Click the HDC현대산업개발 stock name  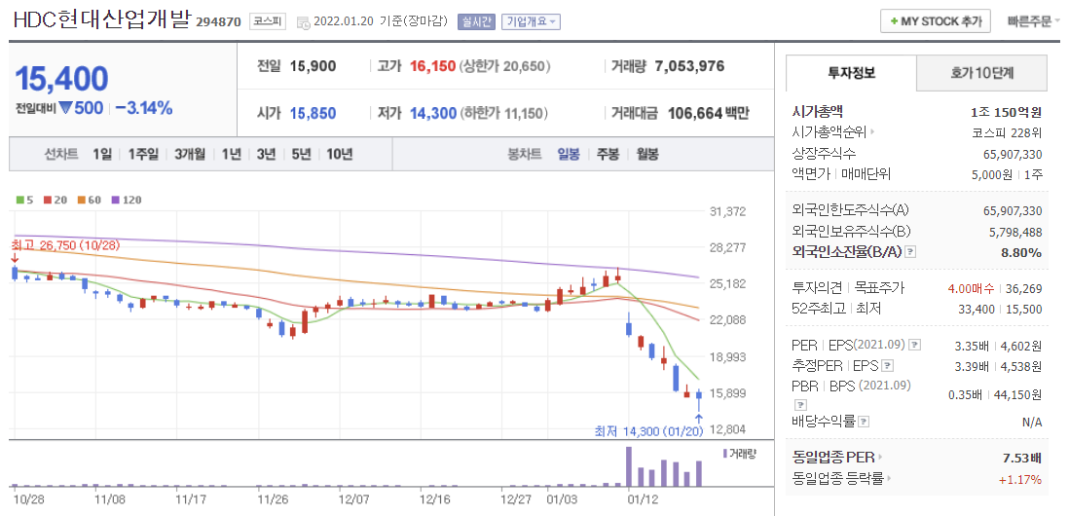(102, 19)
